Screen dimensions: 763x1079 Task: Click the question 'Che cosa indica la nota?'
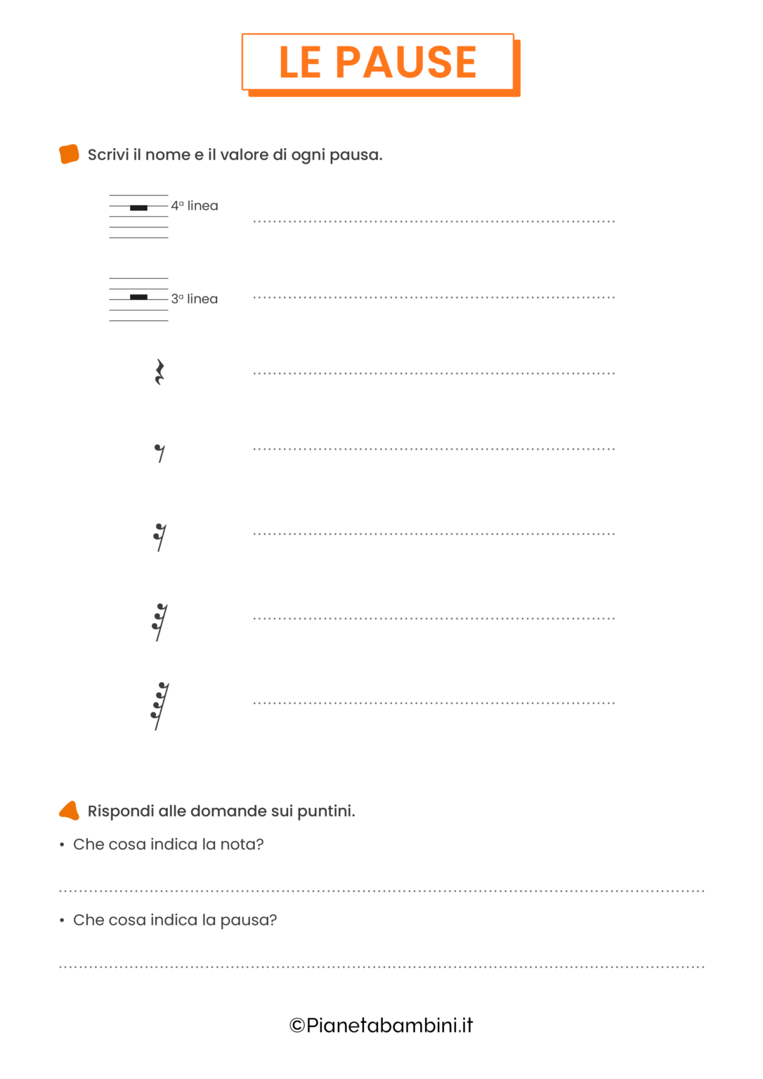[x=169, y=844]
